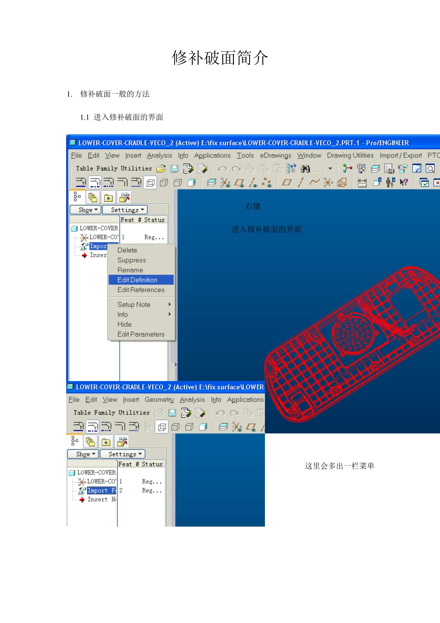Click the Status column header in lower tree

[152, 464]
